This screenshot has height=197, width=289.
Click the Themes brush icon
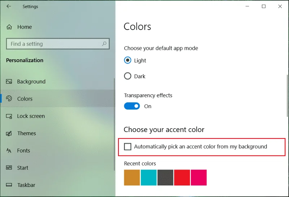point(9,133)
